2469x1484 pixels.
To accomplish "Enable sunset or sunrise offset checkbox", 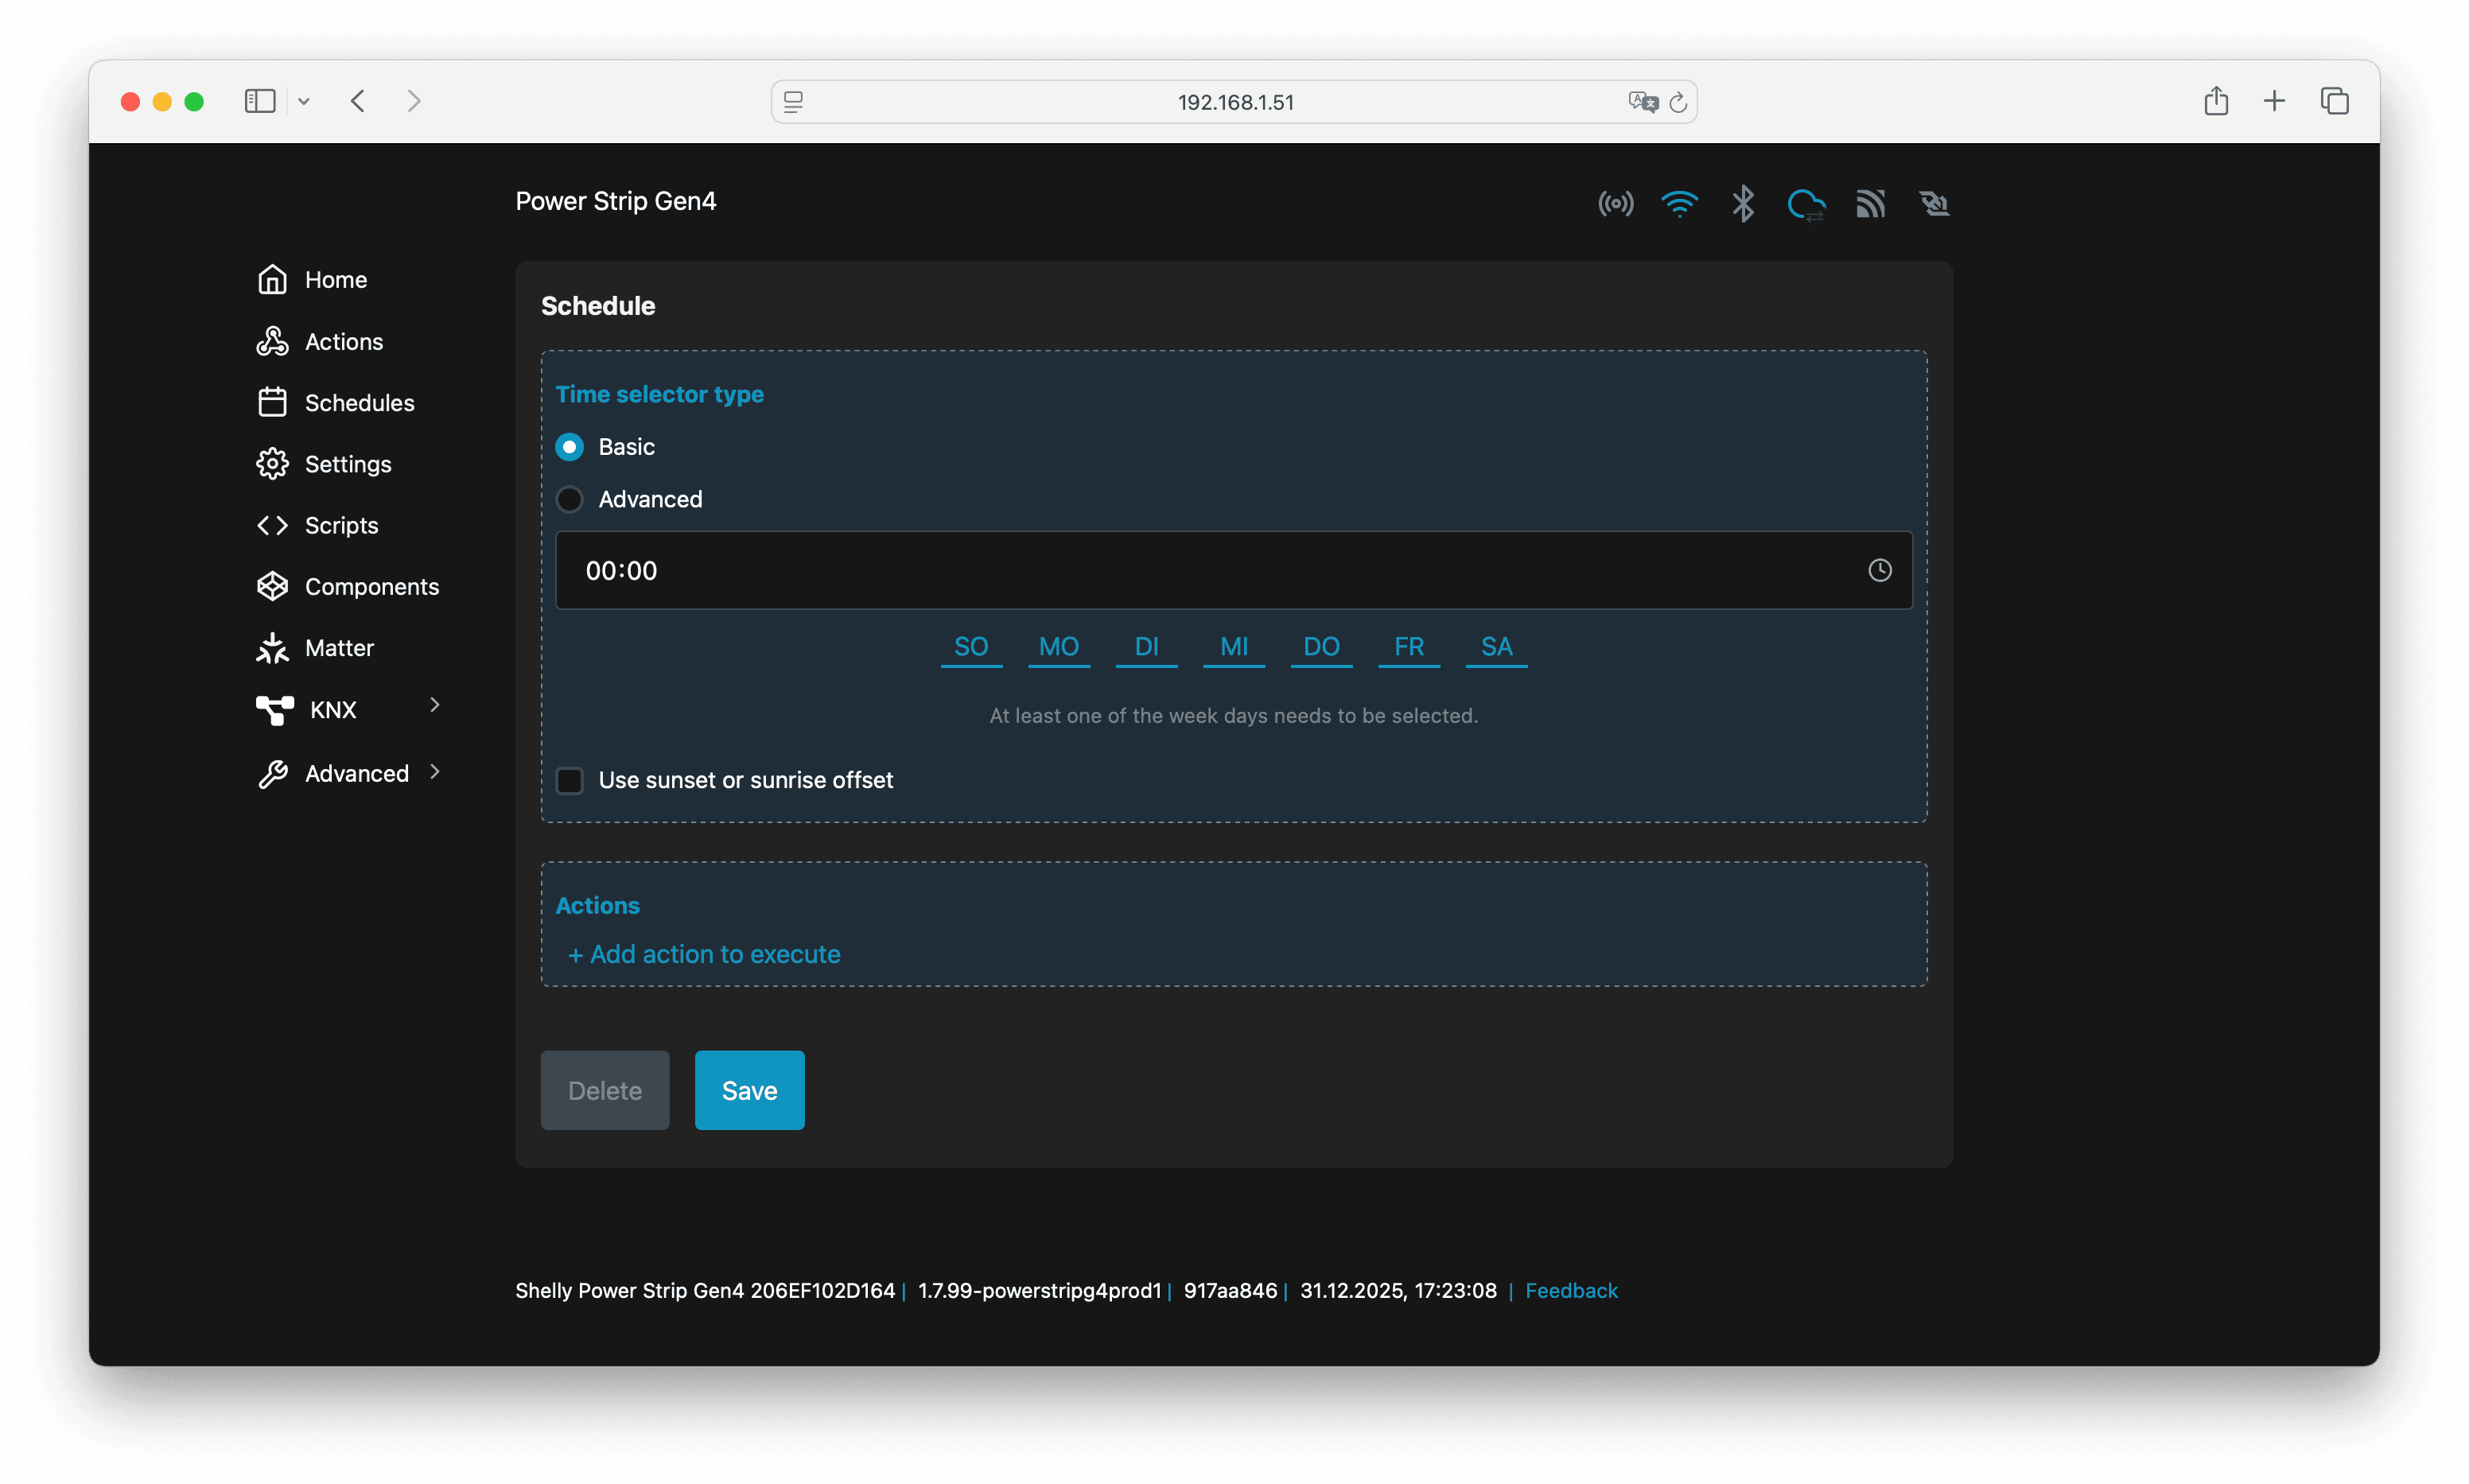I will pos(570,780).
